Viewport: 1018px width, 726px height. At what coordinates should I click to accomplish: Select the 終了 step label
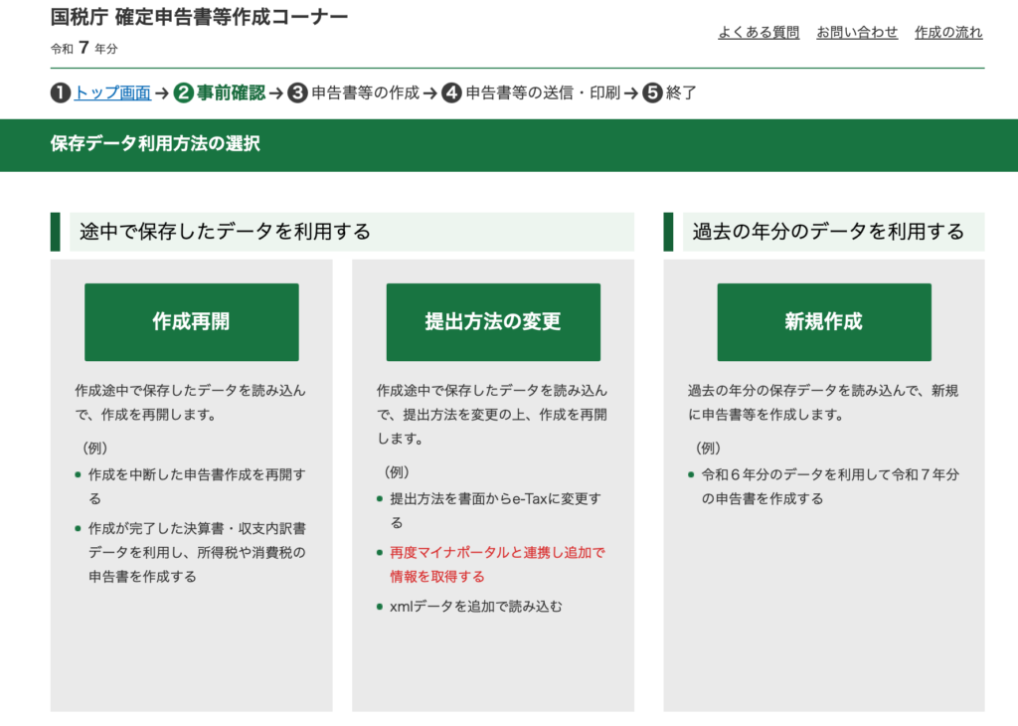[682, 93]
